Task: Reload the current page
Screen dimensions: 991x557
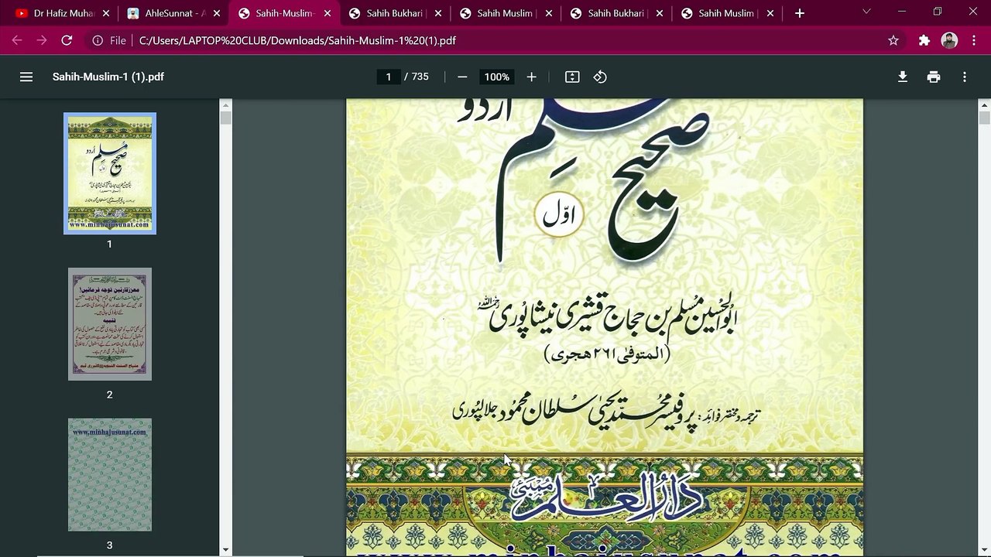Action: coord(67,40)
